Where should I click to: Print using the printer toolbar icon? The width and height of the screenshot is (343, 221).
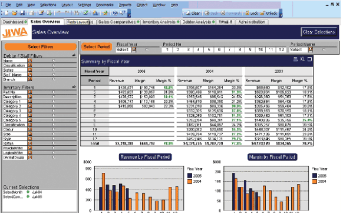[x=32, y=13]
